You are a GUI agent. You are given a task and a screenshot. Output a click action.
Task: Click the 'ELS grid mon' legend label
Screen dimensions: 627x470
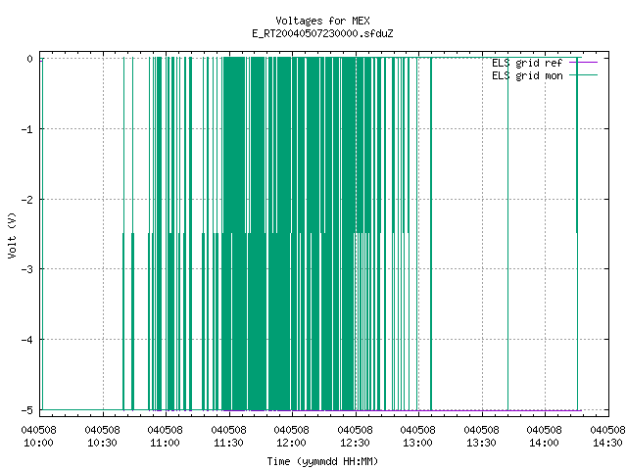(527, 75)
